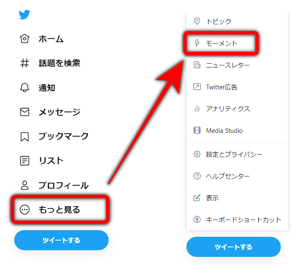Click the ブックマーク bookmark icon

(x=25, y=137)
